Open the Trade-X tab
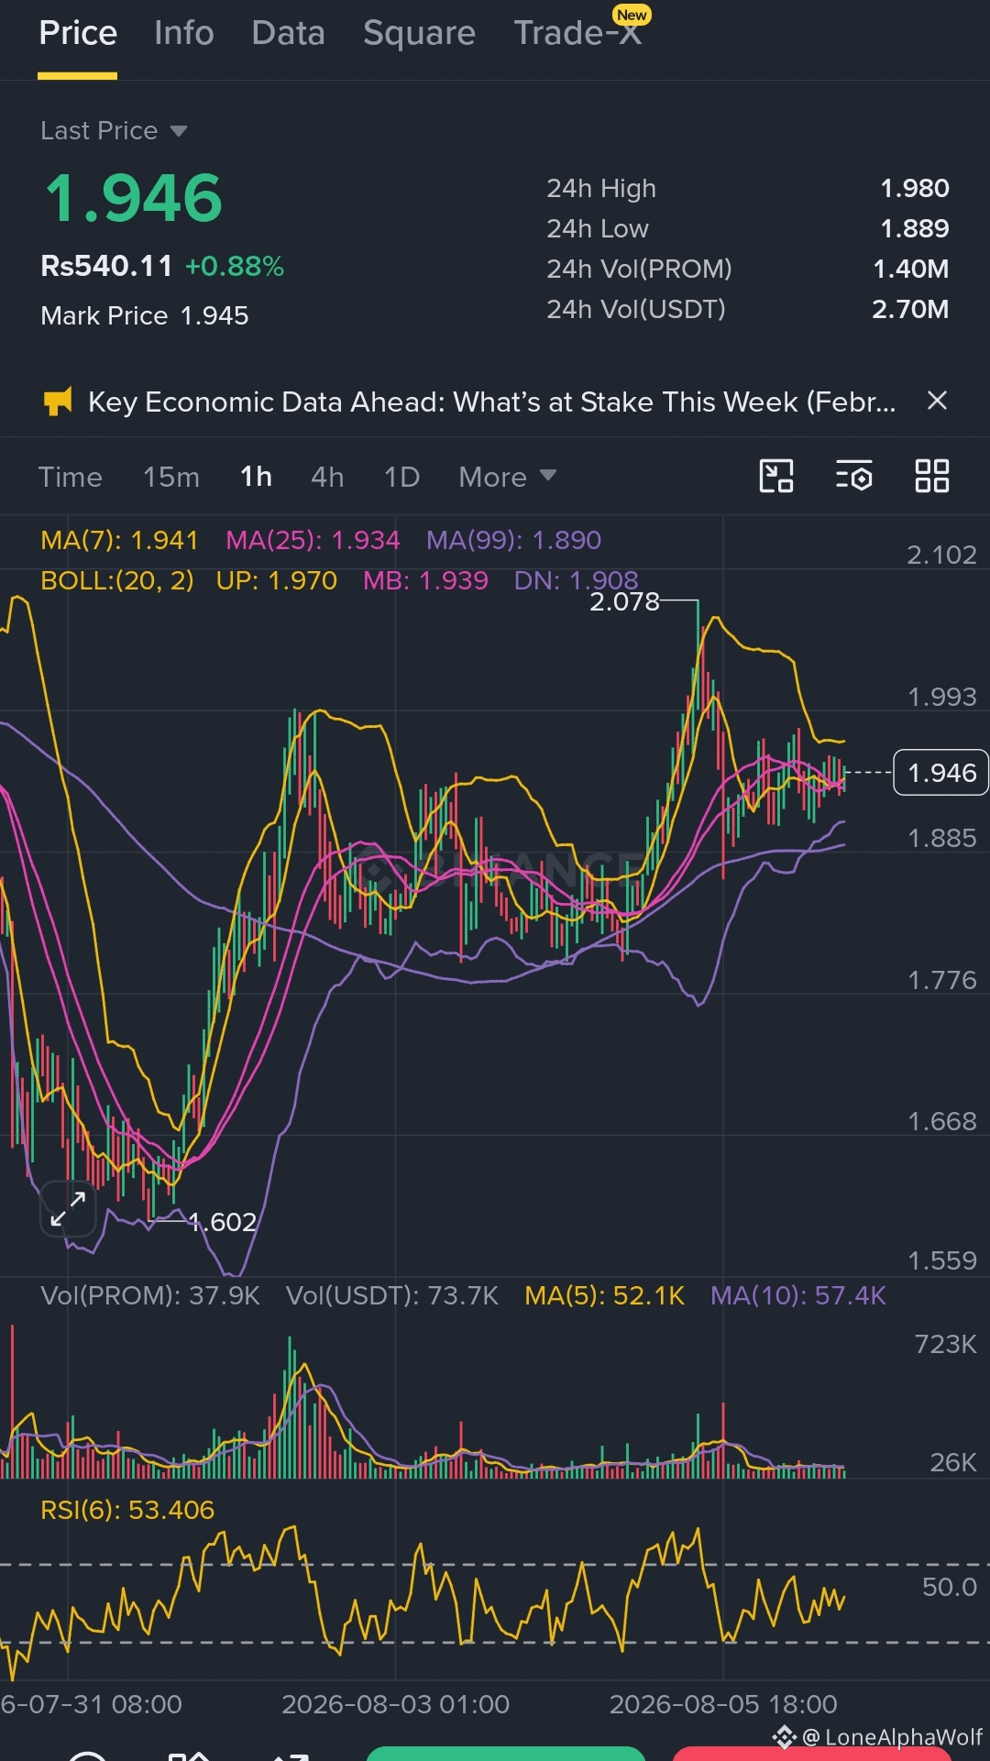 point(577,34)
